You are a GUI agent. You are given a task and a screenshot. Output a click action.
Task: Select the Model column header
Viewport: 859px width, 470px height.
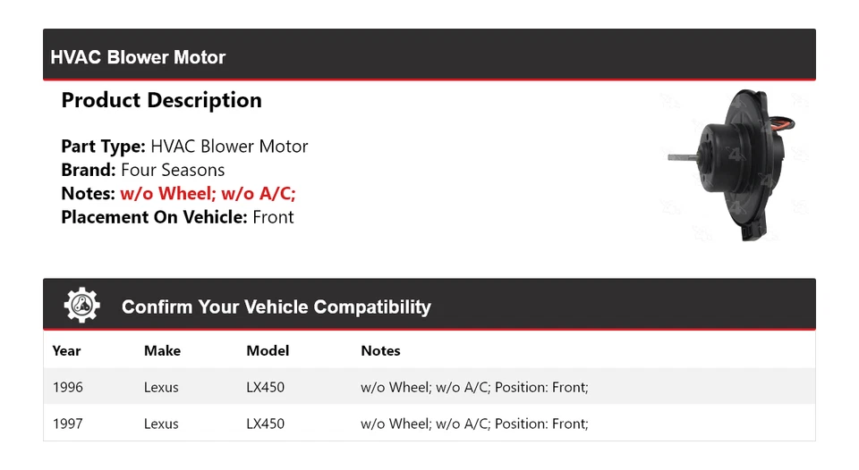coord(268,350)
